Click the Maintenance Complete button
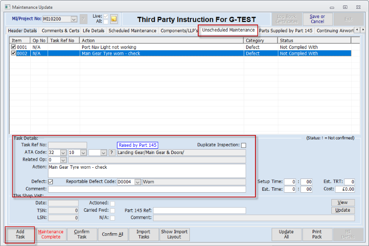Image resolution: width=369 pixels, height=246 pixels. [50, 234]
